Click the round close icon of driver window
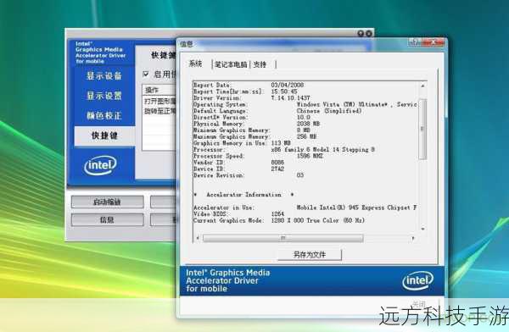 pos(368,33)
